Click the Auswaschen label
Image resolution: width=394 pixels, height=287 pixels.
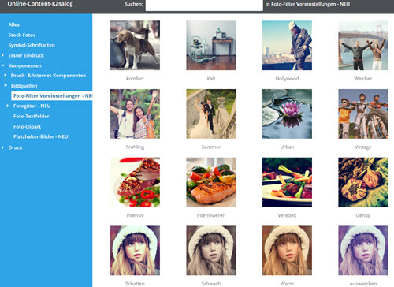363,284
